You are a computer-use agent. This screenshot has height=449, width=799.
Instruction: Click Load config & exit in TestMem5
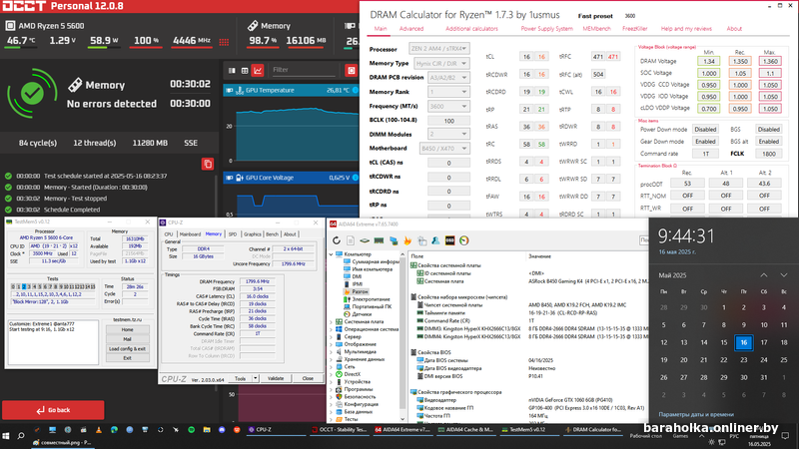[127, 348]
